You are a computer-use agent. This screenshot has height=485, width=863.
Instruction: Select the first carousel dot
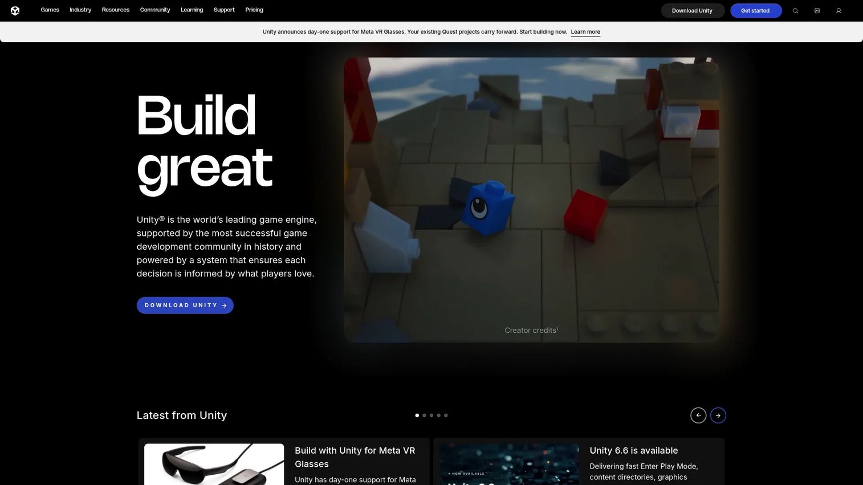point(417,415)
